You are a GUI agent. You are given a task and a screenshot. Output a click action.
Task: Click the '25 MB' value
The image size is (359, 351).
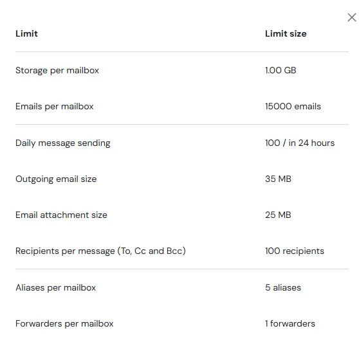tap(278, 215)
